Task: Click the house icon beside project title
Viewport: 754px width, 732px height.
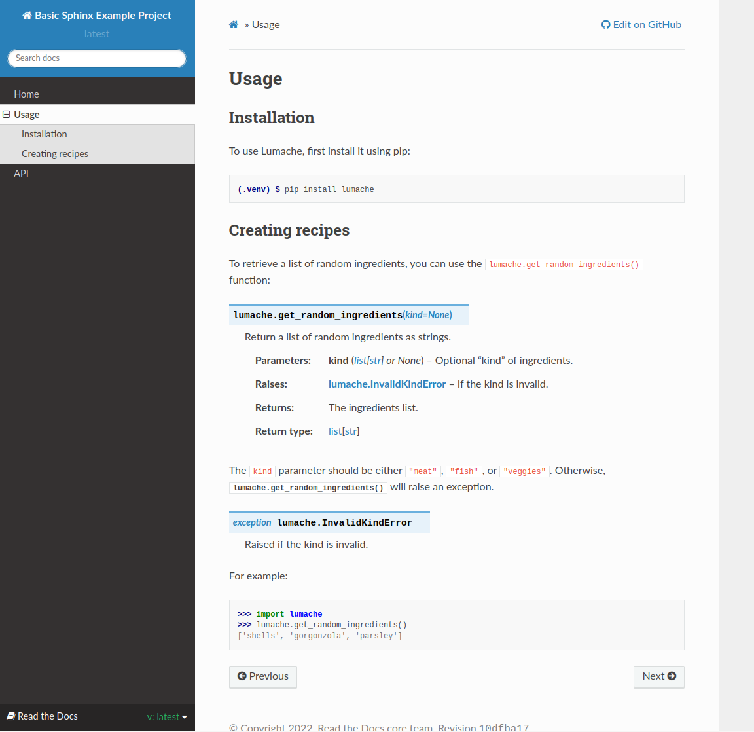Action: pos(27,16)
